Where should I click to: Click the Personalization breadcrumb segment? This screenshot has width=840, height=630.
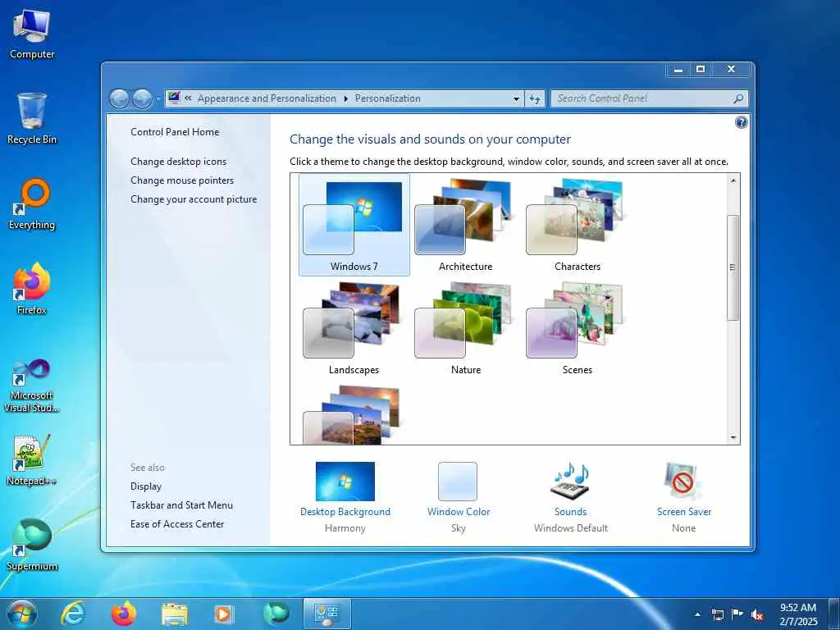pyautogui.click(x=388, y=98)
